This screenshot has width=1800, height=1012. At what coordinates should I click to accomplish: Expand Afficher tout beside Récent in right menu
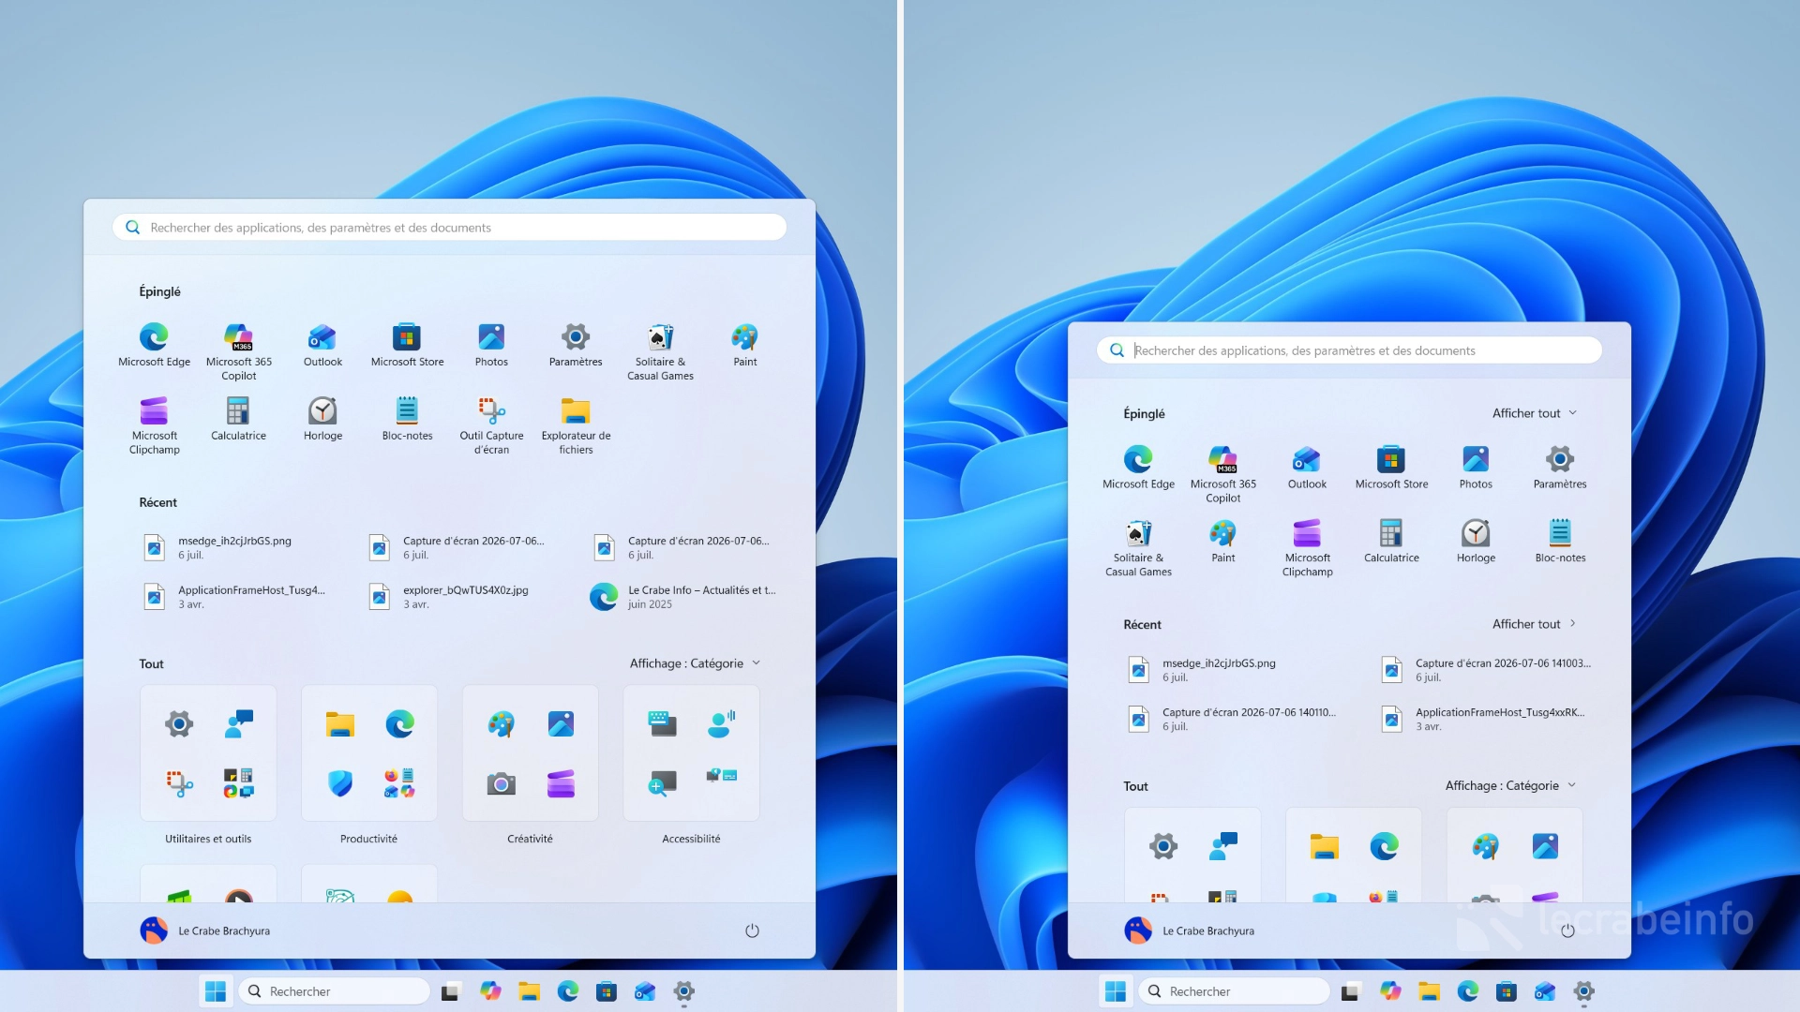(x=1535, y=624)
